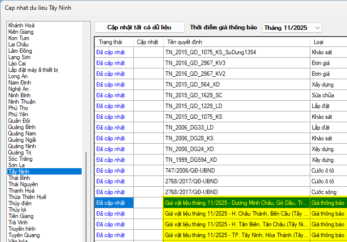Click the 'Loại' column header
This screenshot has width=347, height=242.
pos(318,42)
